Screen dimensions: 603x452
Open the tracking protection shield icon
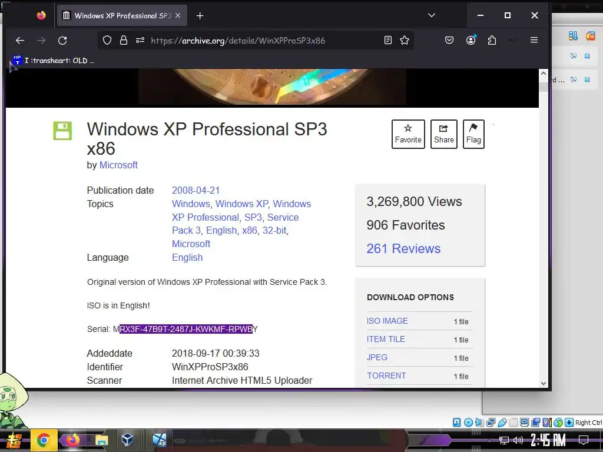tap(107, 41)
